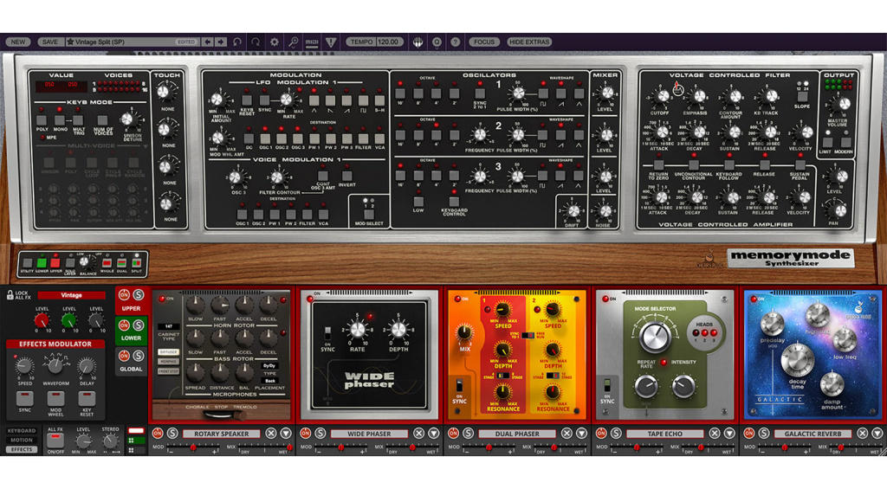Click the Effects Modulator SYNC button
Viewport: 887px width, 489px height.
coord(24,399)
